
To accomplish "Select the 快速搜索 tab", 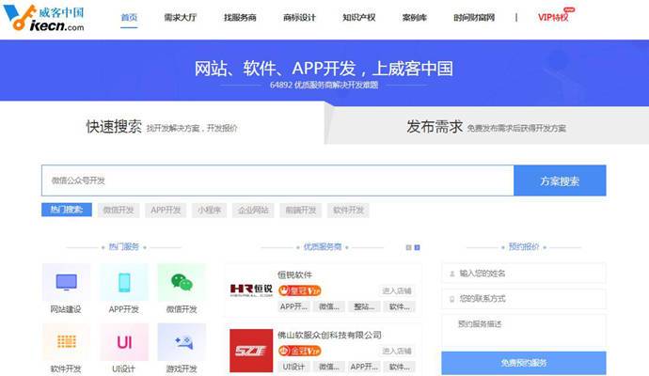I will 114,126.
